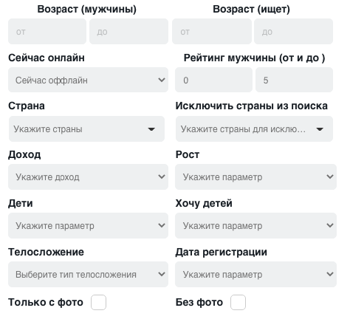Viewport: 350px width, 319px height.
Task: Focus the Возраст (мужчины) до field
Action: click(128, 32)
